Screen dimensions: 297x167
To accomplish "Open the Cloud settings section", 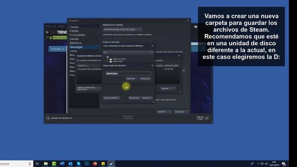I will 73,51.
